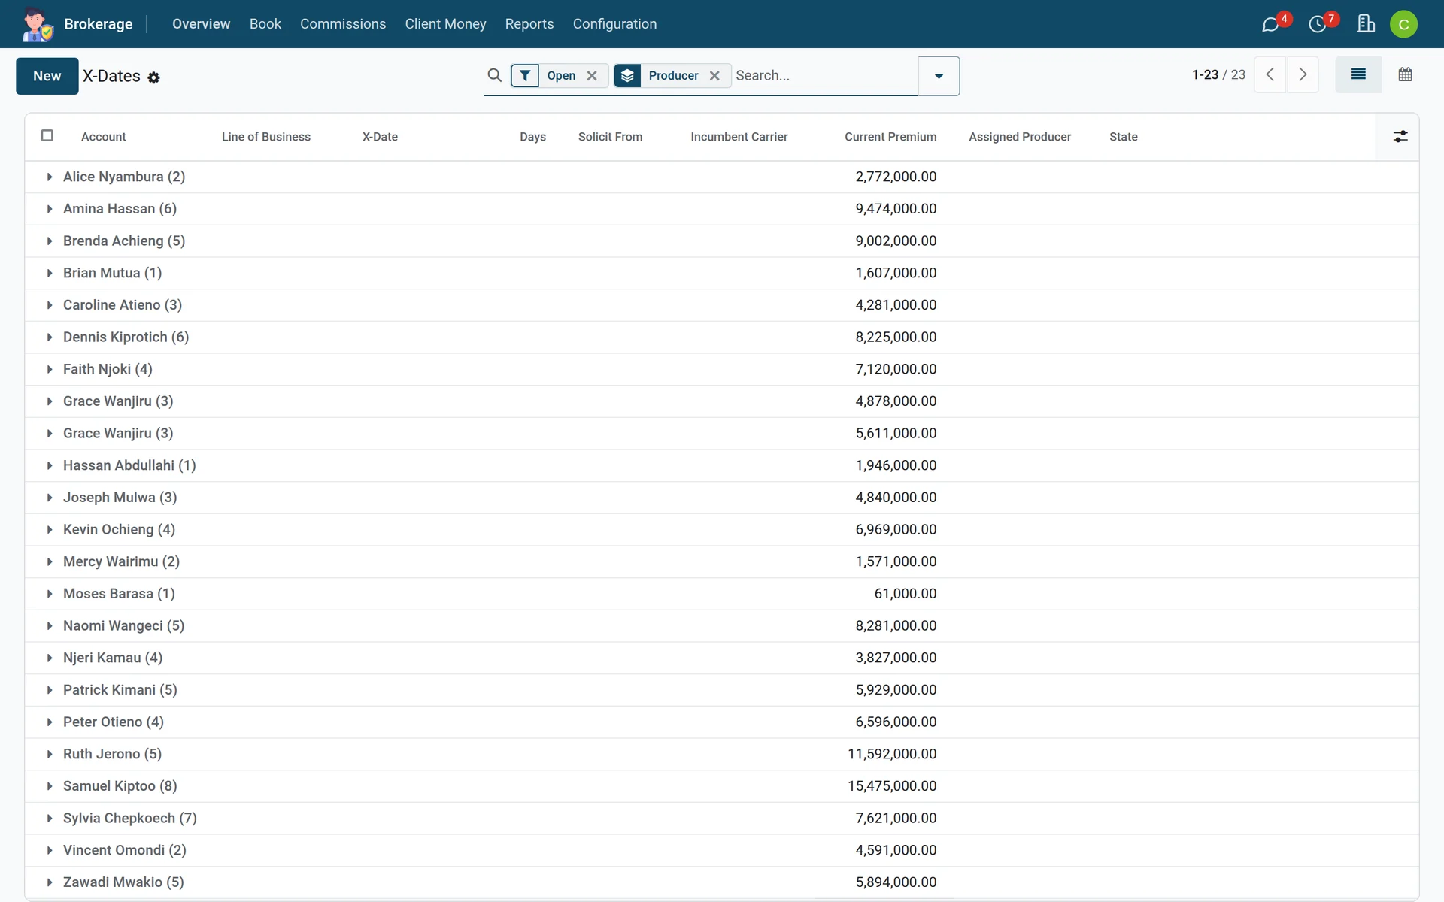This screenshot has width=1444, height=902.
Task: Sort by the Incumbent Carrier column header
Action: 739,137
